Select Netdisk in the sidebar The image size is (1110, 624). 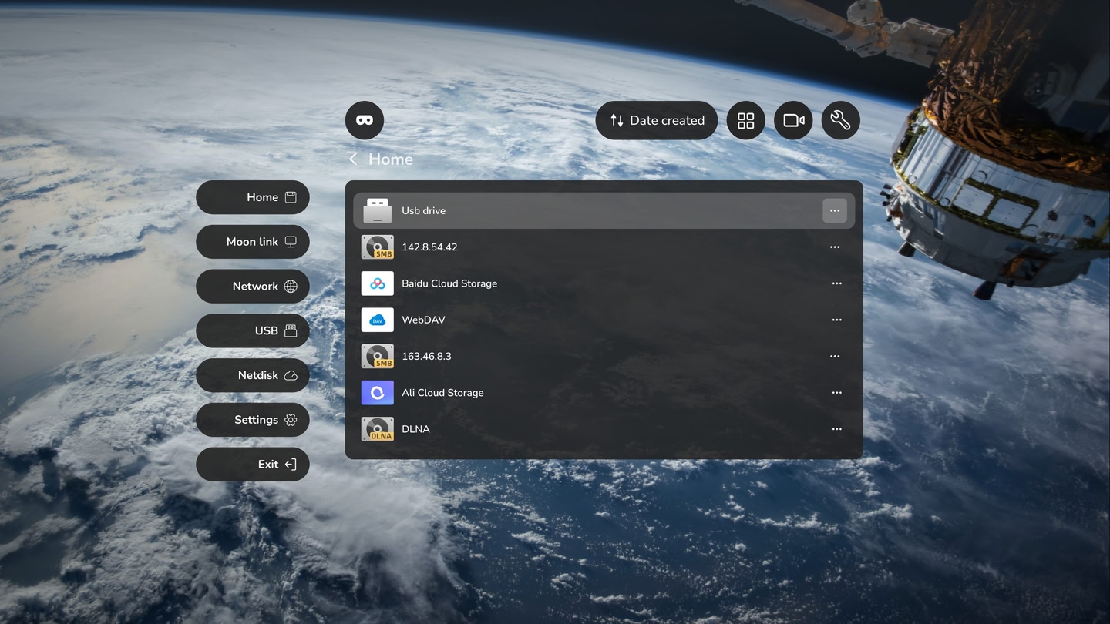point(252,375)
